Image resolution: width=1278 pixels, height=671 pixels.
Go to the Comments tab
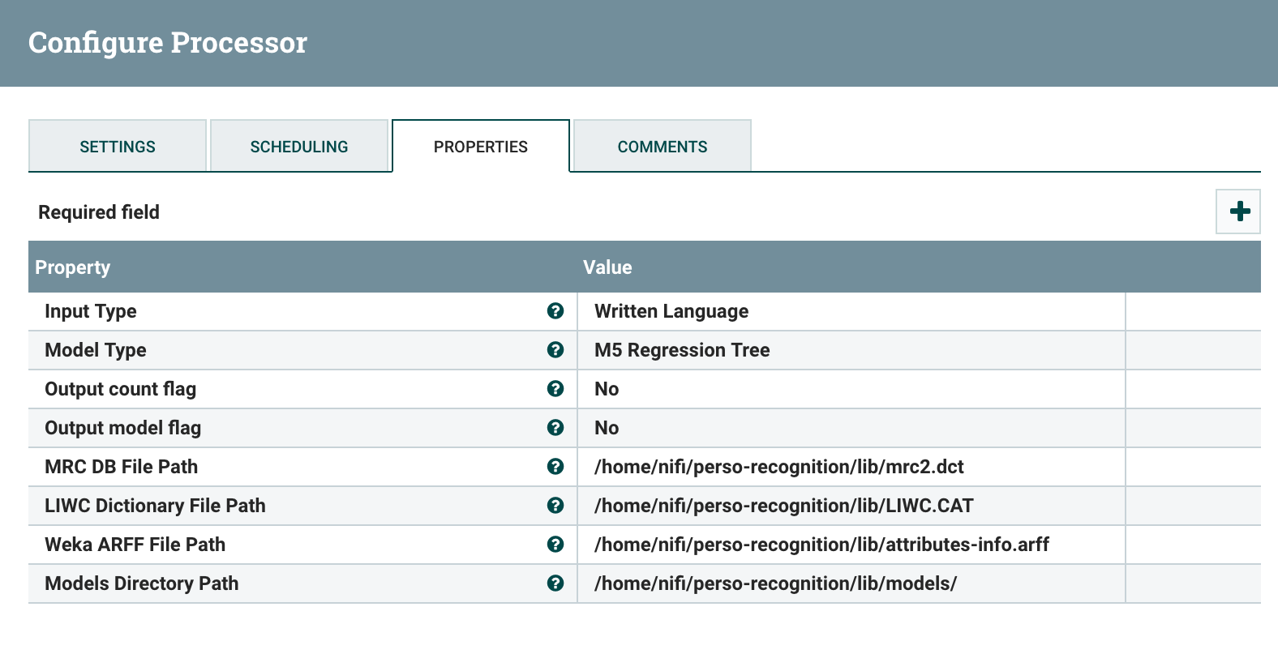coord(663,147)
